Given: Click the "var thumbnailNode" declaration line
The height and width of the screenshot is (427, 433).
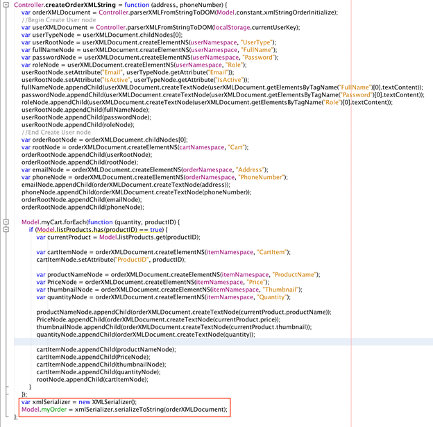Looking at the screenshot, I should click(169, 289).
